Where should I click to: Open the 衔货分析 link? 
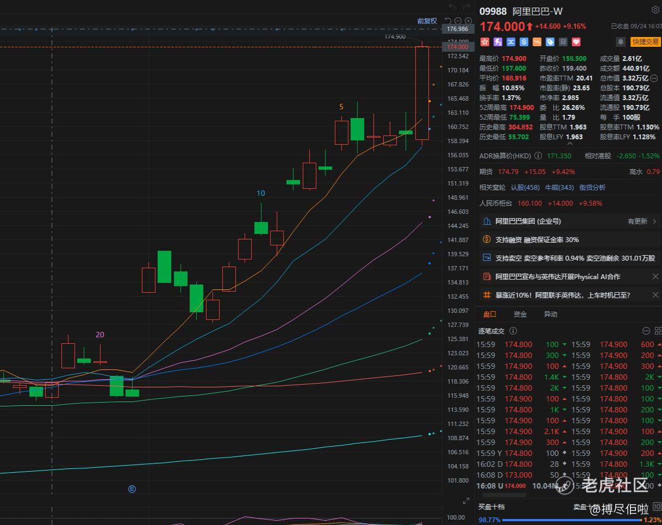(592, 188)
